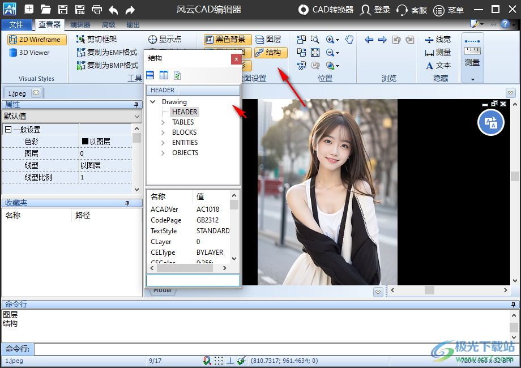Screen dimensions: 521x368
Task: Expand the ENTITIES tree node
Action: click(x=163, y=143)
